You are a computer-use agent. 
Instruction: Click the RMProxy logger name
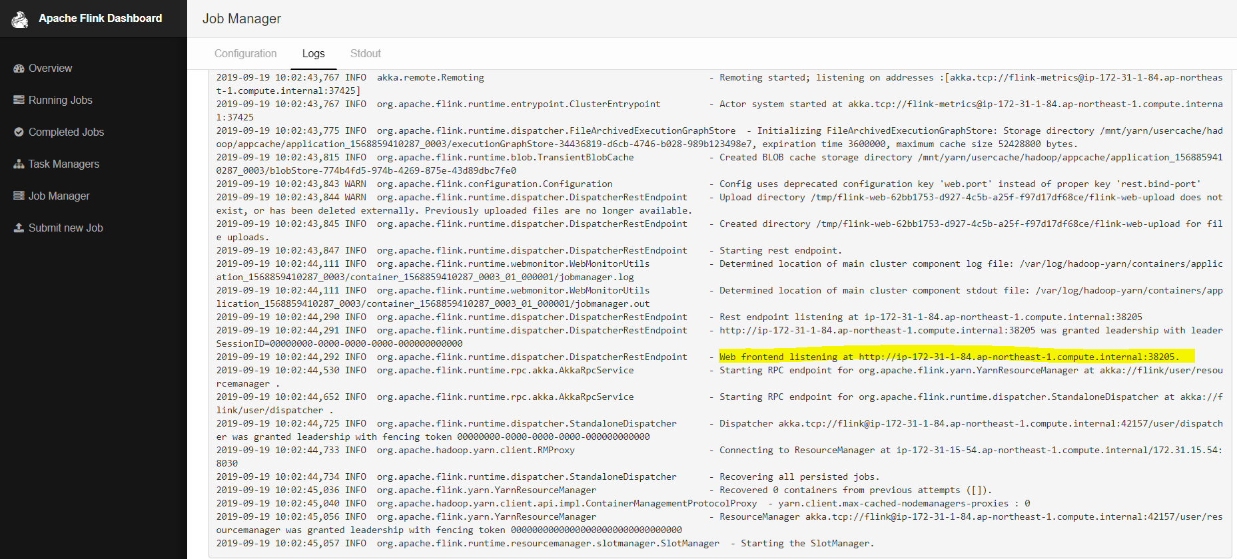pos(476,451)
